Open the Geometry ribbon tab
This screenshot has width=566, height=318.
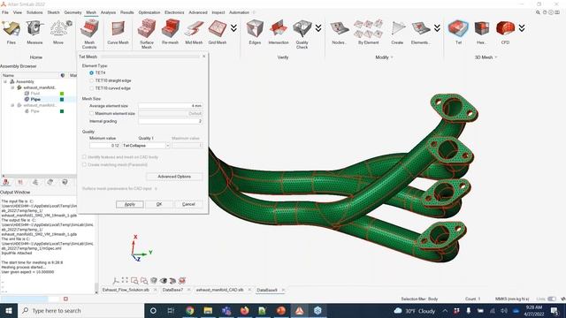pyautogui.click(x=73, y=12)
